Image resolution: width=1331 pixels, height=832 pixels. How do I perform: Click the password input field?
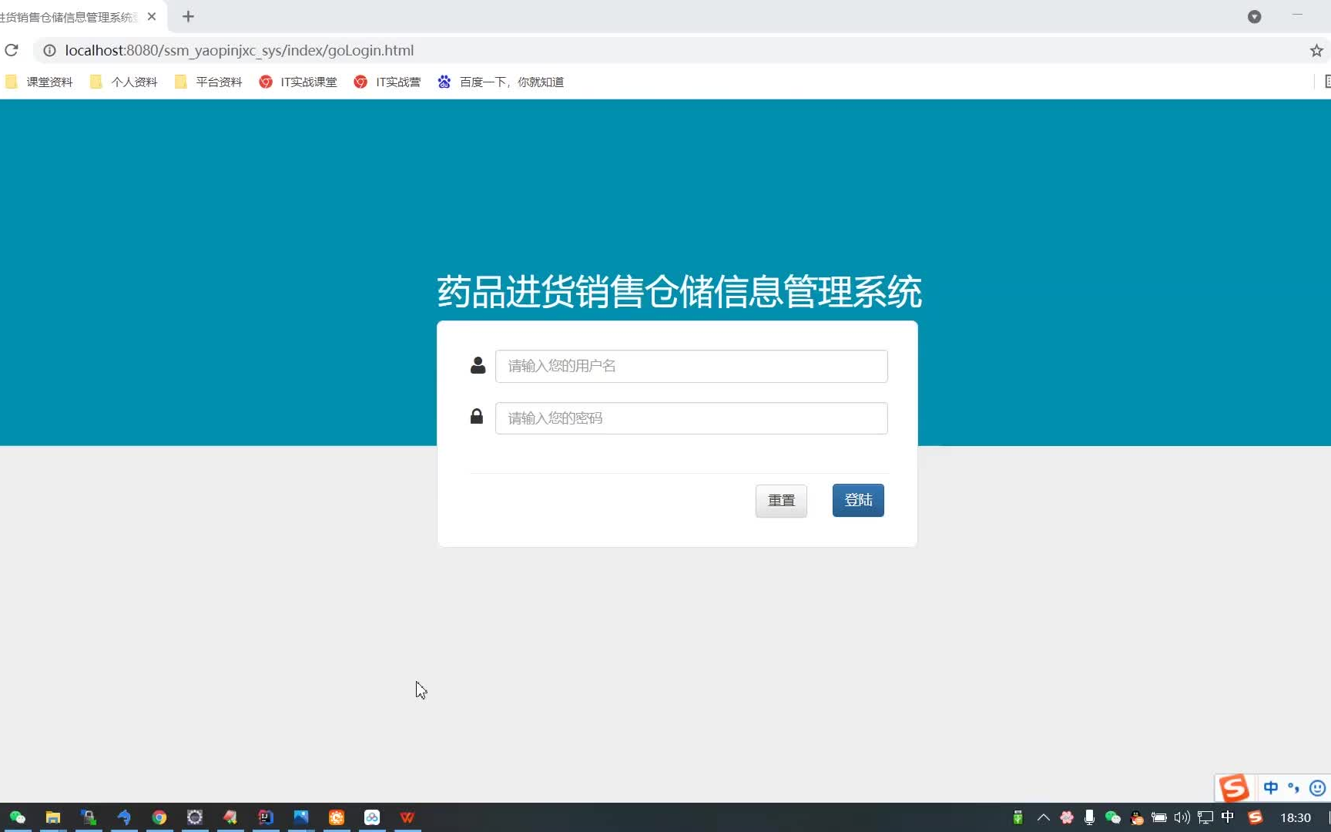[691, 418]
